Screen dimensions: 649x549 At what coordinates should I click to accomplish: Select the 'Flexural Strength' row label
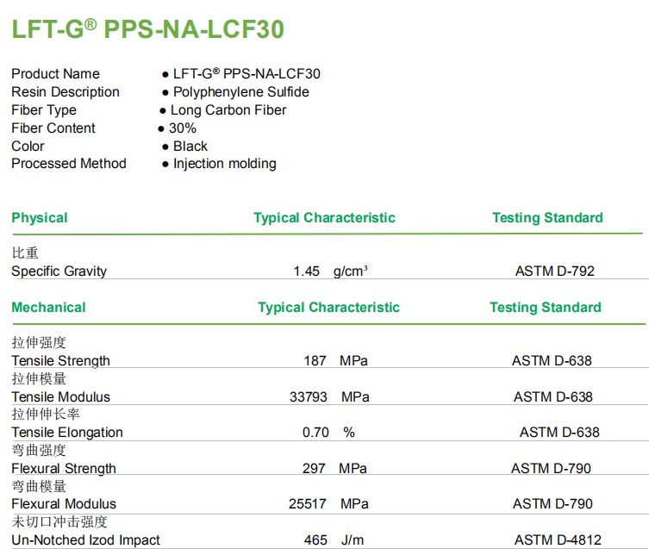coord(64,468)
